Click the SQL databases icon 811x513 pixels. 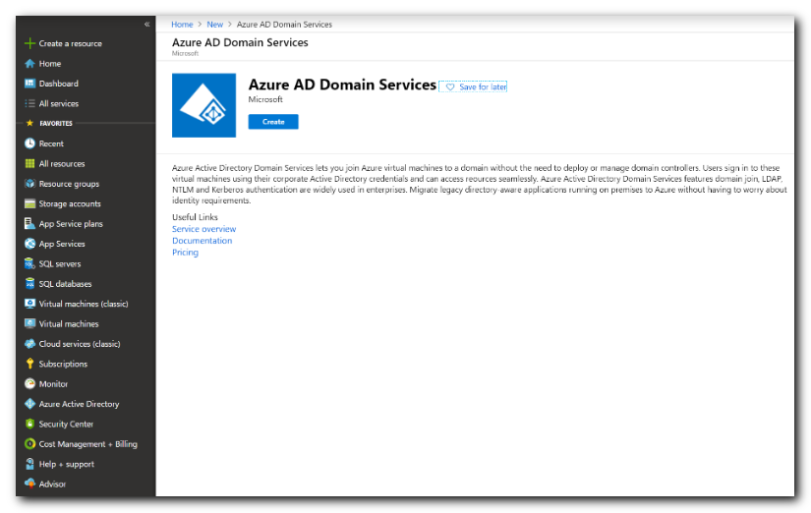pyautogui.click(x=30, y=284)
